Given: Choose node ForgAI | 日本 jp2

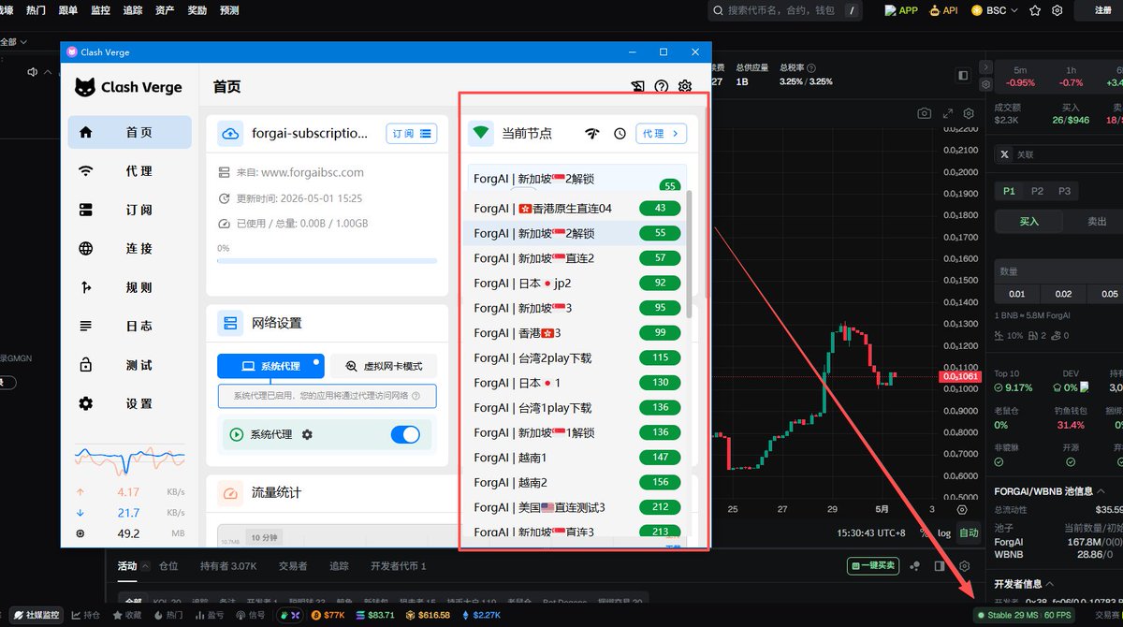Looking at the screenshot, I should pos(575,283).
